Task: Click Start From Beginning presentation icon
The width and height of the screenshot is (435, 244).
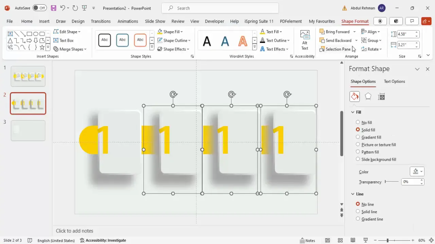Action: point(85,8)
